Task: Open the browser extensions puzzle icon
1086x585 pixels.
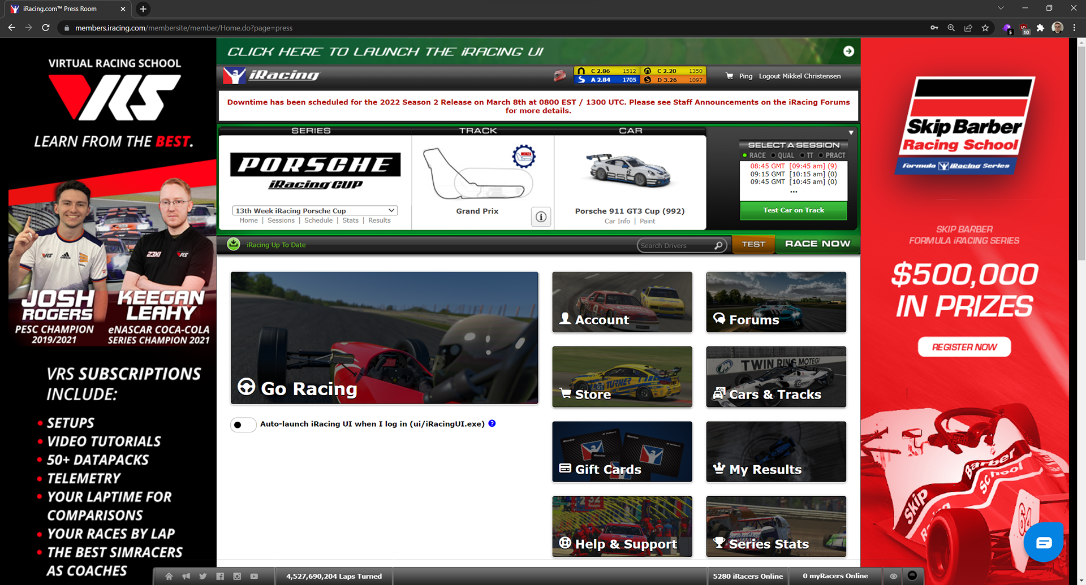Action: (x=1040, y=28)
